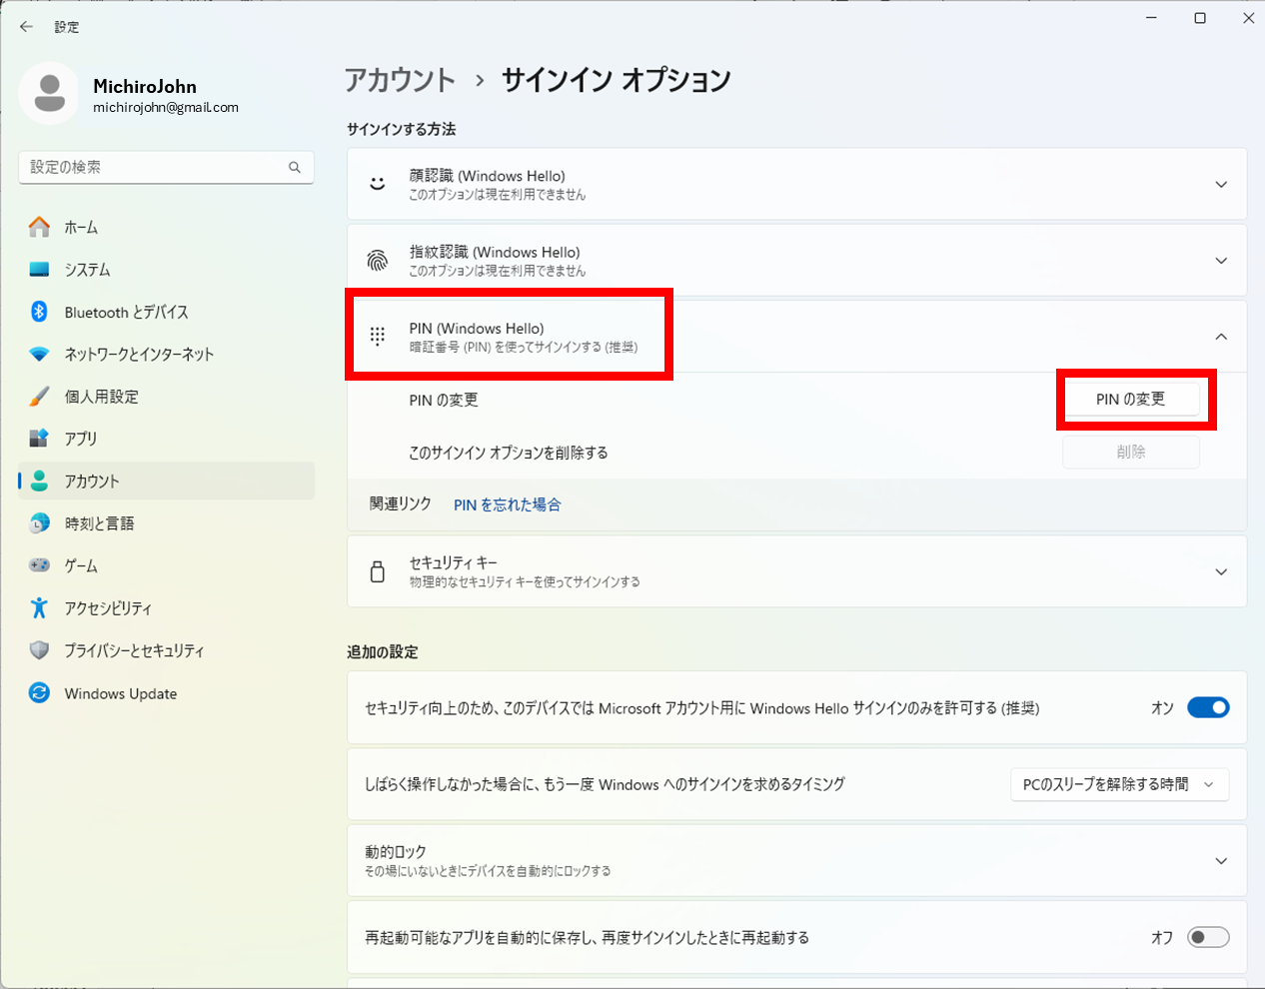Enable auto-save restartable apps toggle
Viewport: 1265px width, 989px height.
[x=1208, y=937]
